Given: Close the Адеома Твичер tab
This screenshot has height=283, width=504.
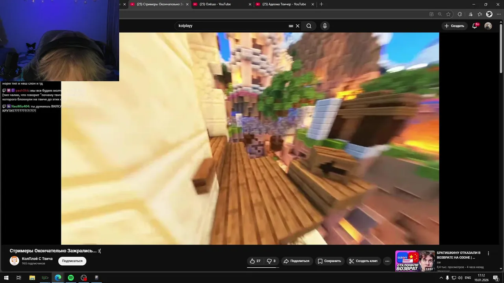Looking at the screenshot, I should tap(313, 4).
